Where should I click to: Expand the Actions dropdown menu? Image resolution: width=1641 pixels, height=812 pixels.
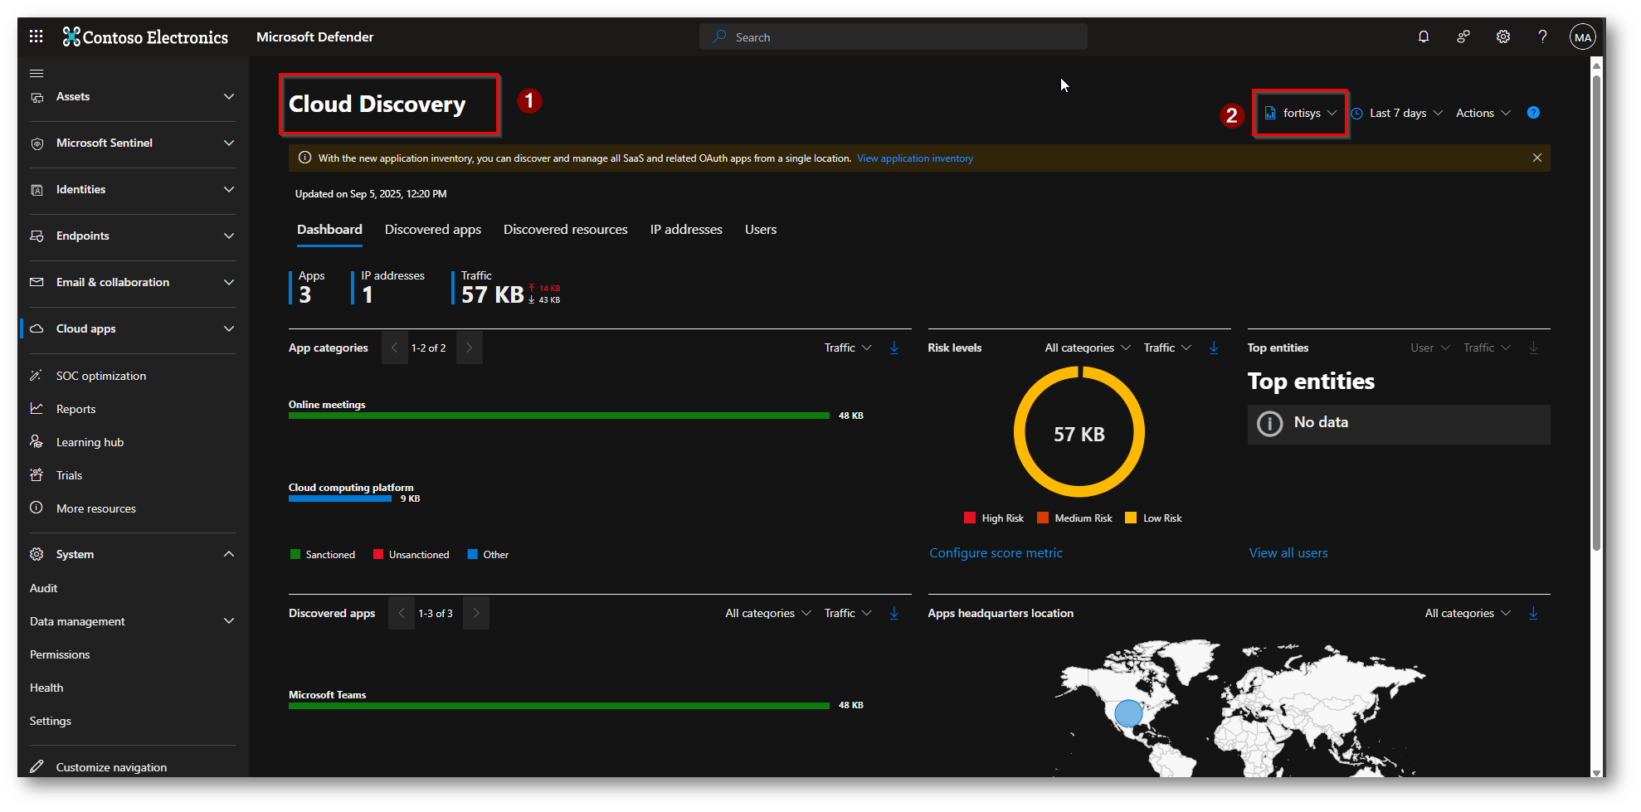tap(1483, 114)
